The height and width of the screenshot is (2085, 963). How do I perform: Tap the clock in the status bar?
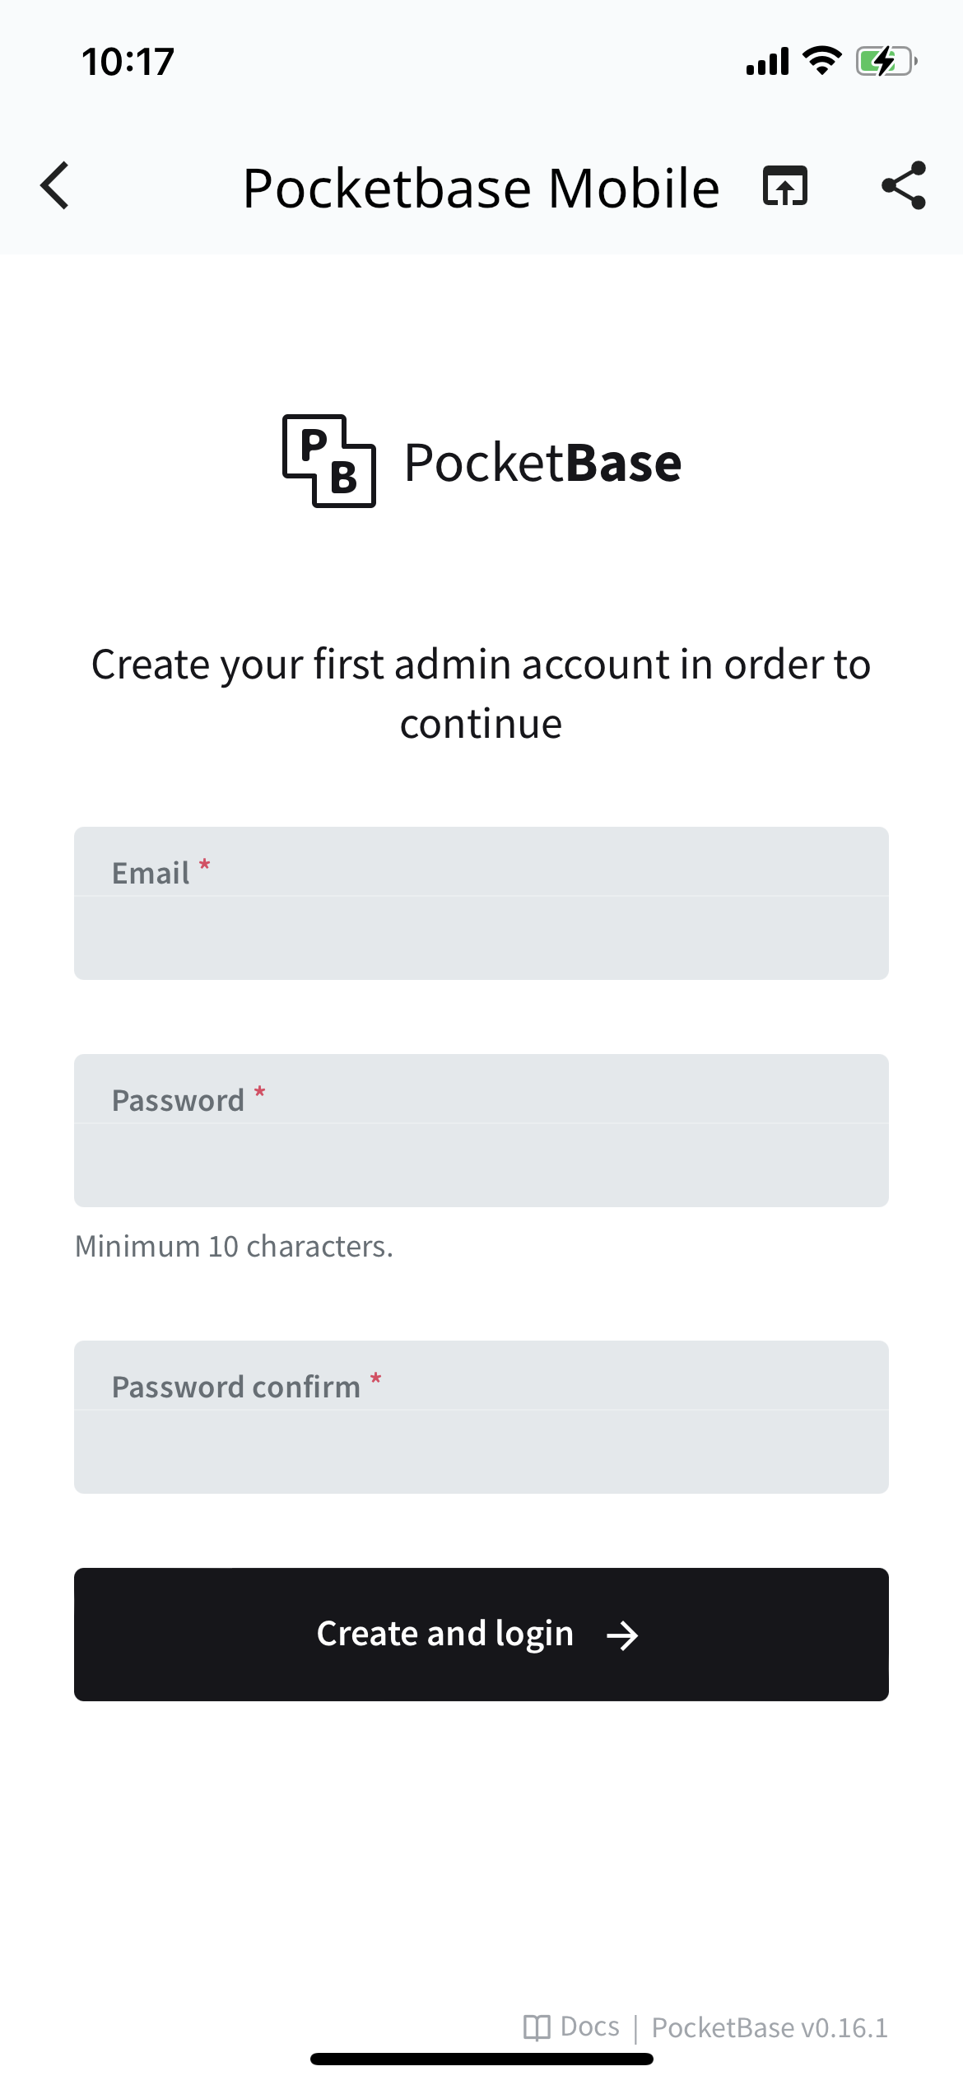(128, 58)
